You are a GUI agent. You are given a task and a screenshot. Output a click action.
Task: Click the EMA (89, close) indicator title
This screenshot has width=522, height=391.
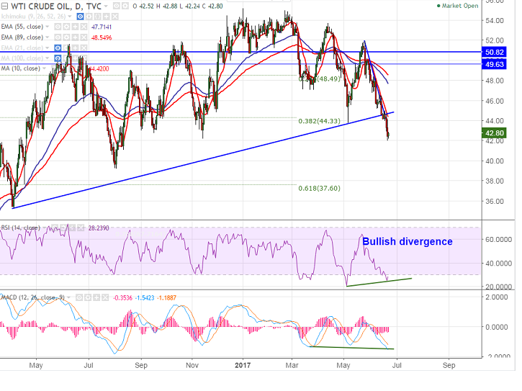[22, 37]
